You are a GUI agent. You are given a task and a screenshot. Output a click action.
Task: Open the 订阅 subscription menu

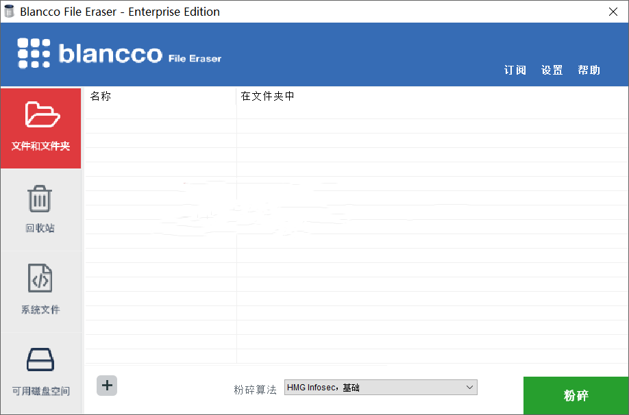pyautogui.click(x=515, y=70)
